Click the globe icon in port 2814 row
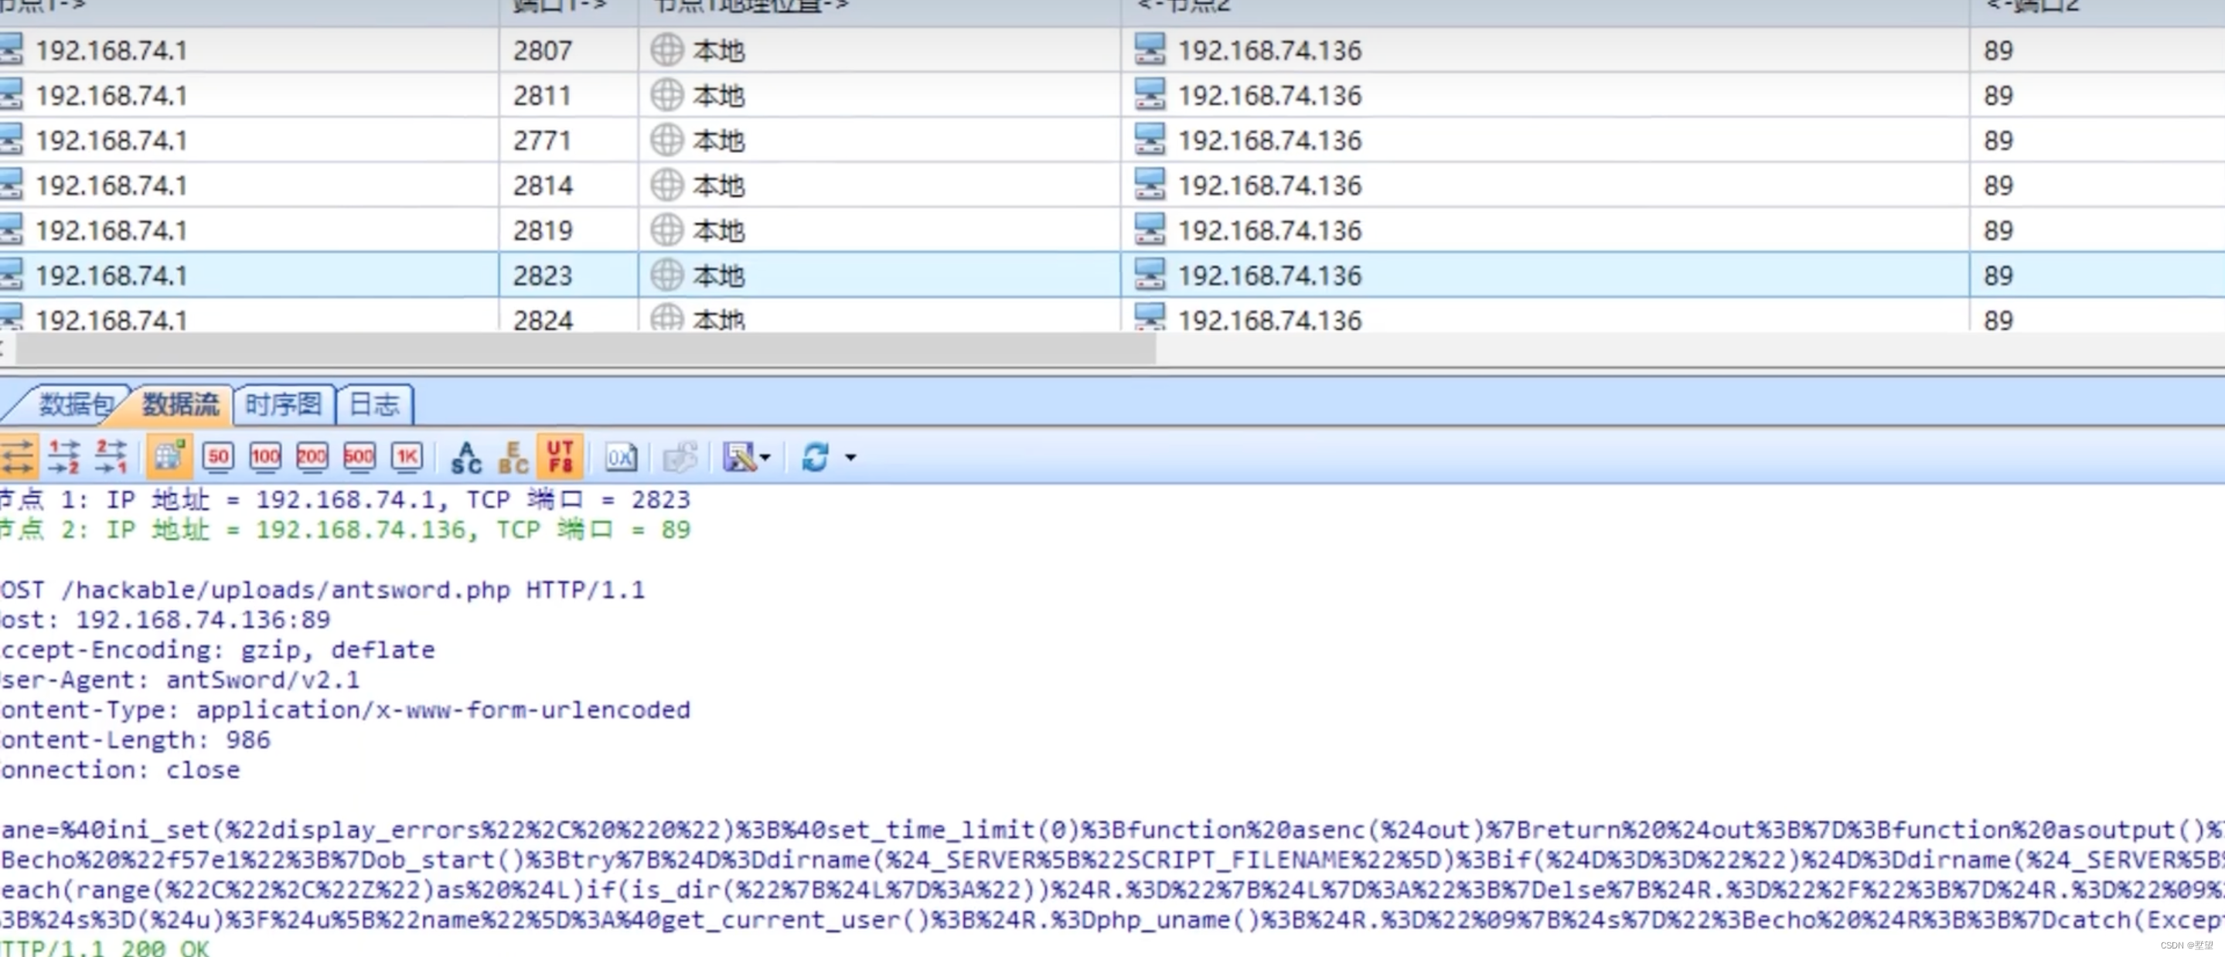 (667, 185)
